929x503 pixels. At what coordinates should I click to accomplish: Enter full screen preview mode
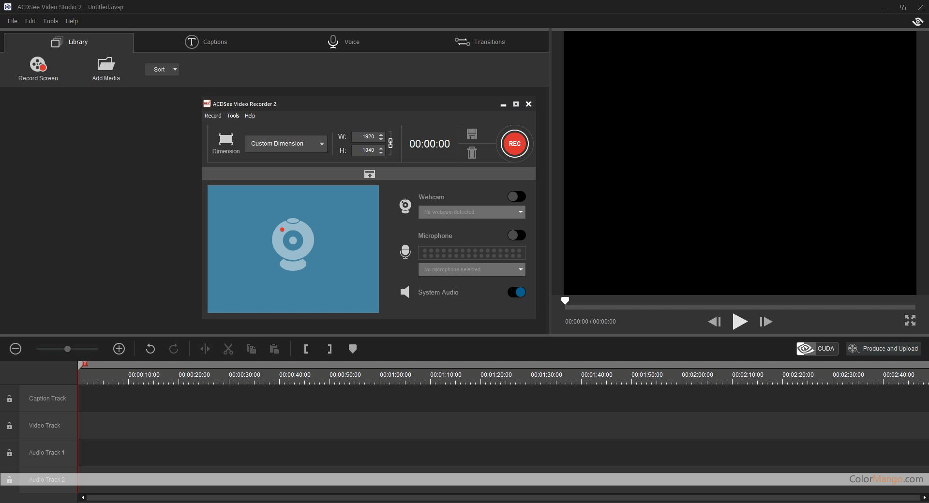[910, 320]
